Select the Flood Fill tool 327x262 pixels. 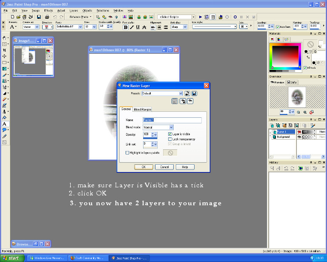pyautogui.click(x=4, y=118)
